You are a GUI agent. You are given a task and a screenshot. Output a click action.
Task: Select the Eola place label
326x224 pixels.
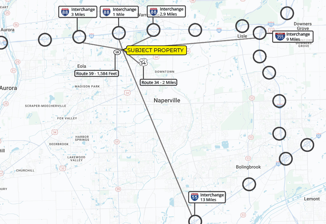pyautogui.click(x=81, y=66)
